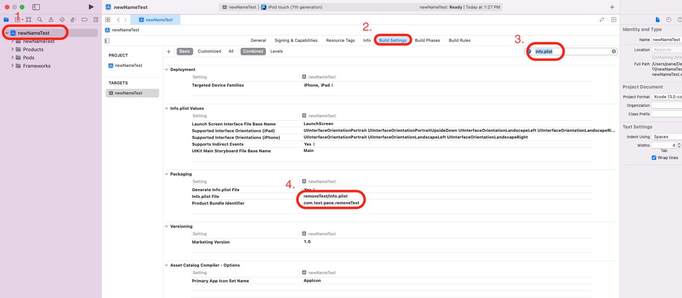Click the Name field in Identity and Type

[x=667, y=40]
